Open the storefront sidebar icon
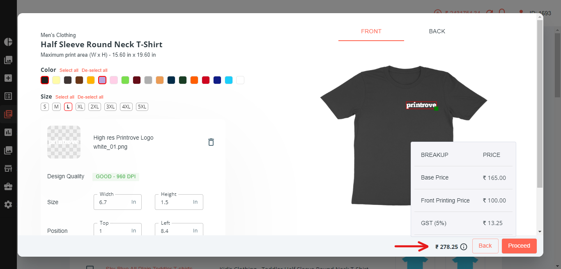The width and height of the screenshot is (561, 269). tap(8, 168)
